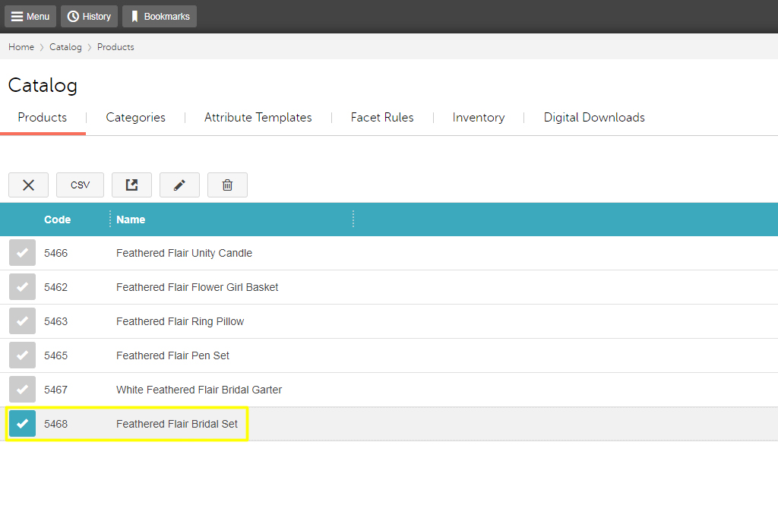Clear row selection using the X icon
This screenshot has width=778, height=518.
coord(28,185)
